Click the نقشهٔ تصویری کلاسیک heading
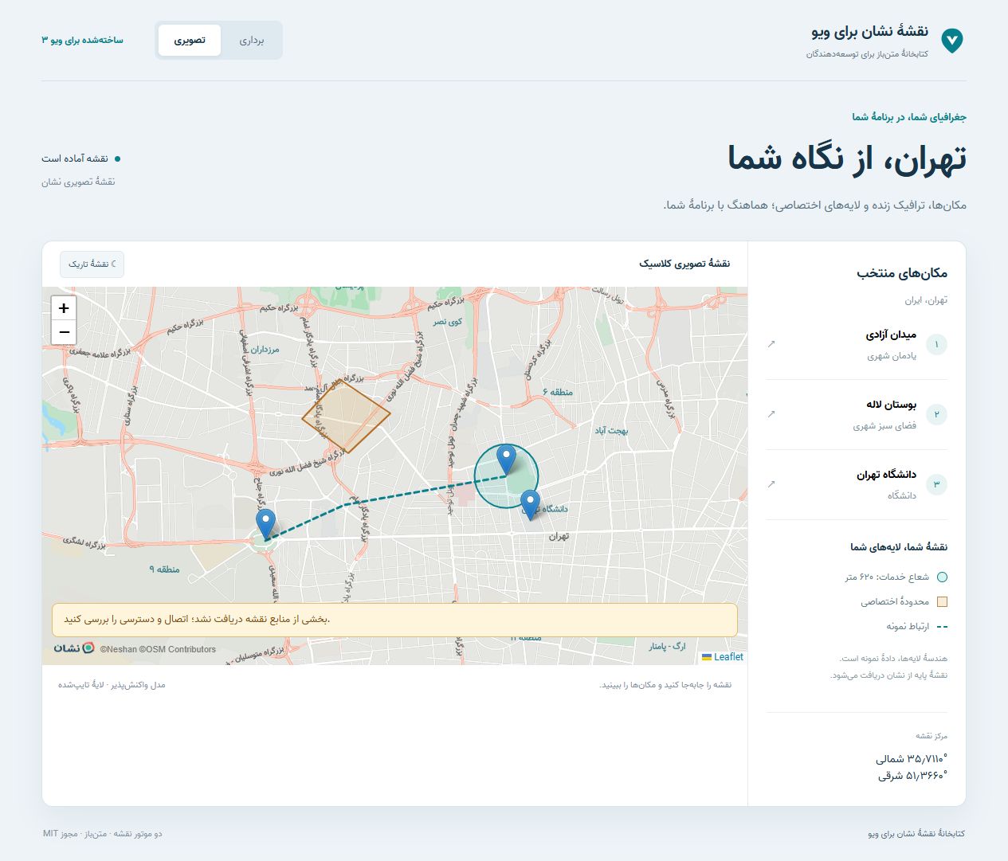Image resolution: width=1008 pixels, height=861 pixels. pyautogui.click(x=684, y=264)
